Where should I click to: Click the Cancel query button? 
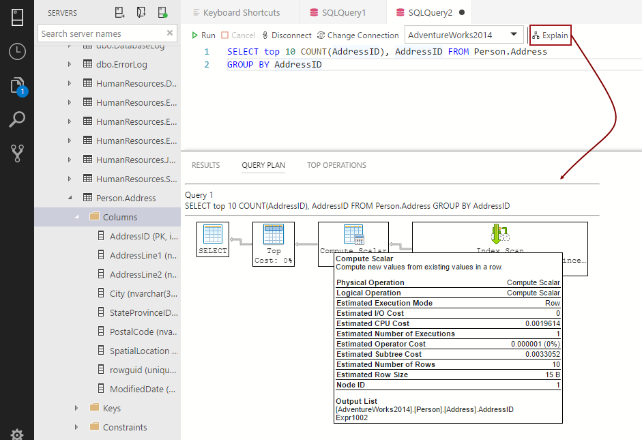pos(238,35)
